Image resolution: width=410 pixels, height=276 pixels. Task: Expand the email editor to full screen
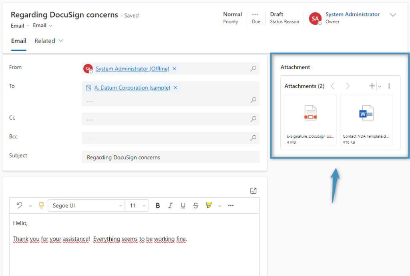(253, 191)
